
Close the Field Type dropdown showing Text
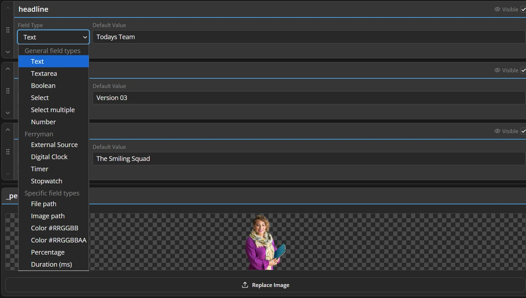[x=53, y=37]
